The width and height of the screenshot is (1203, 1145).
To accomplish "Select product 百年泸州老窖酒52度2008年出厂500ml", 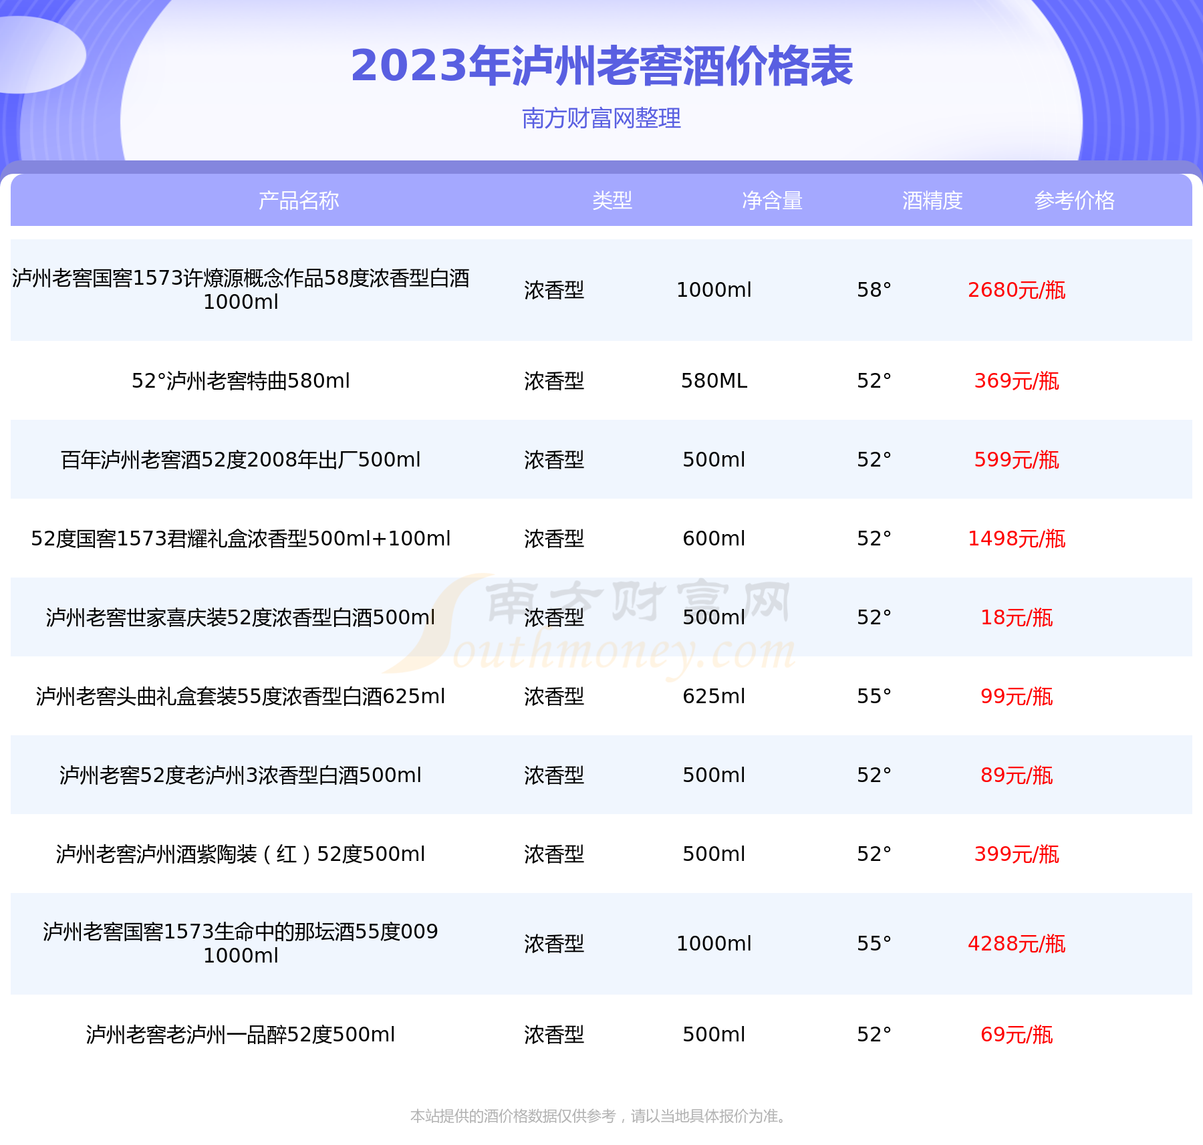I will point(241,460).
